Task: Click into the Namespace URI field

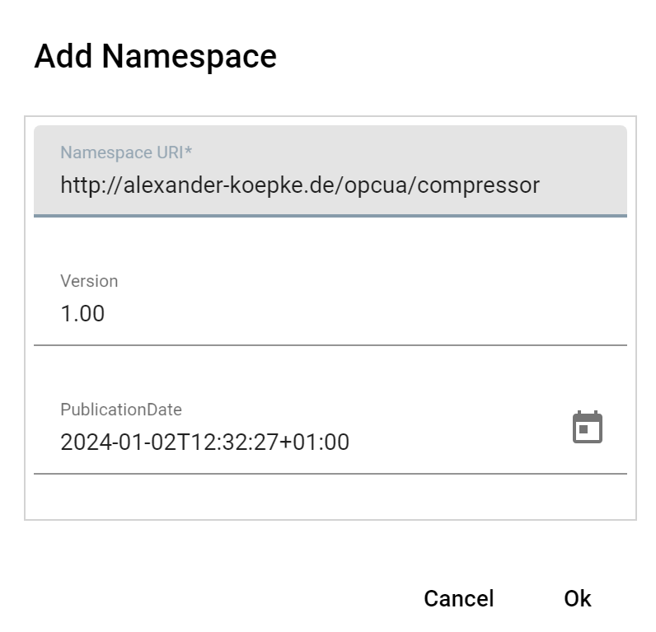Action: [330, 171]
